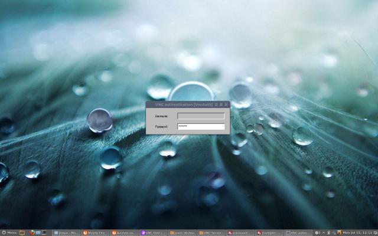The height and width of the screenshot is (236, 378).
Task: Select the VNC authentication taskbar entry
Action: pyautogui.click(x=298, y=232)
